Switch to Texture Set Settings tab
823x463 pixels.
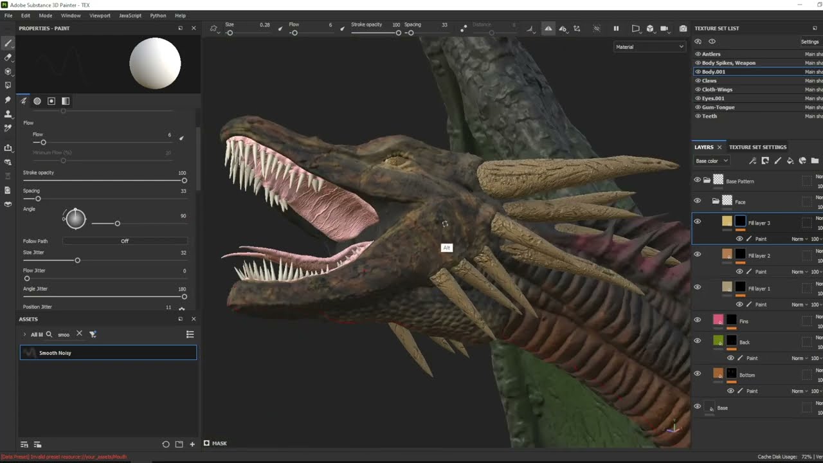pos(757,147)
